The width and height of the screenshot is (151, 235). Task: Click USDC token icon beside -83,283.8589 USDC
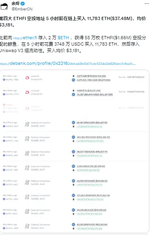(74, 225)
